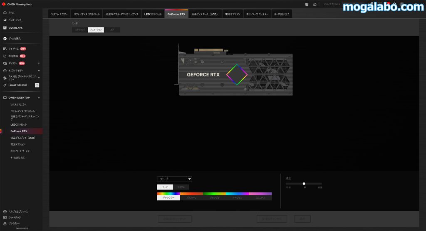Open 電源オプション in sidebar tree

17,144
